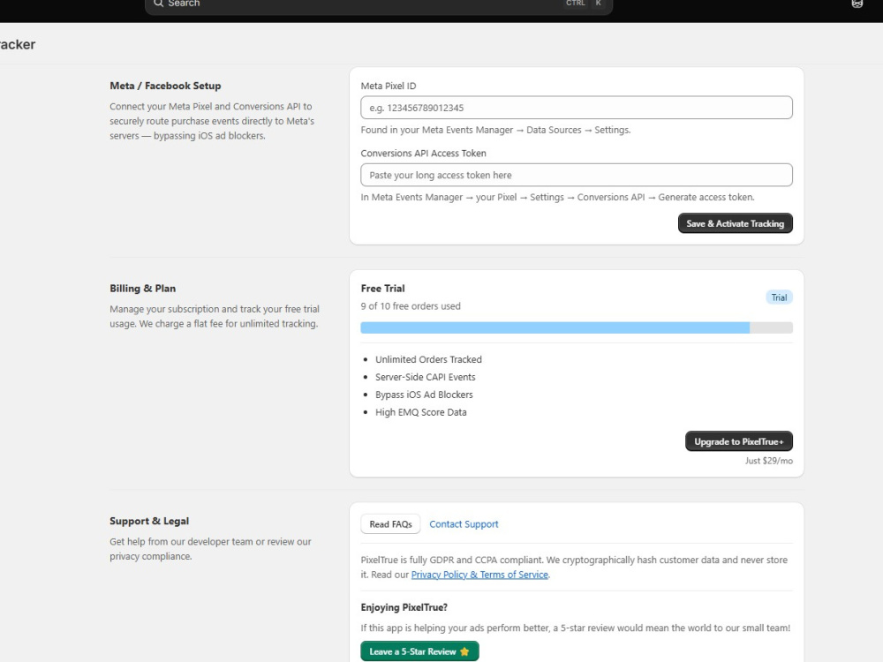Click the 'Just $29/mo' price text

[x=769, y=461]
